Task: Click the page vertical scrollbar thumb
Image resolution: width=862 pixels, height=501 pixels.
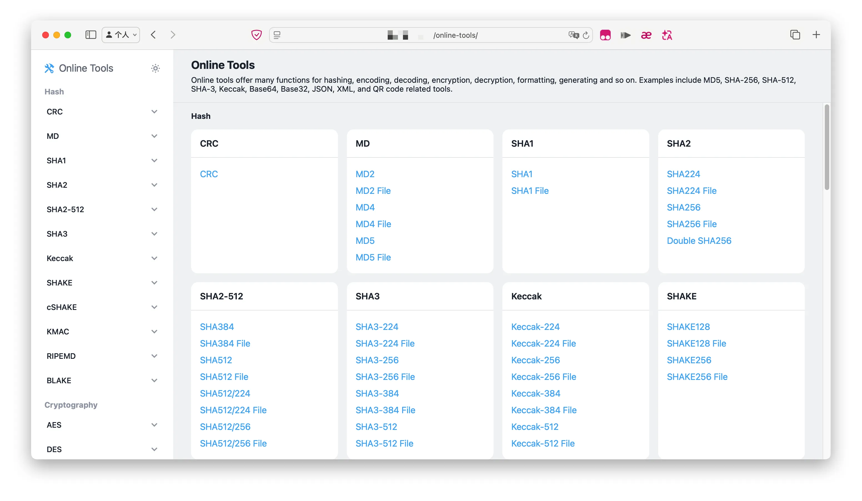Action: pyautogui.click(x=827, y=147)
